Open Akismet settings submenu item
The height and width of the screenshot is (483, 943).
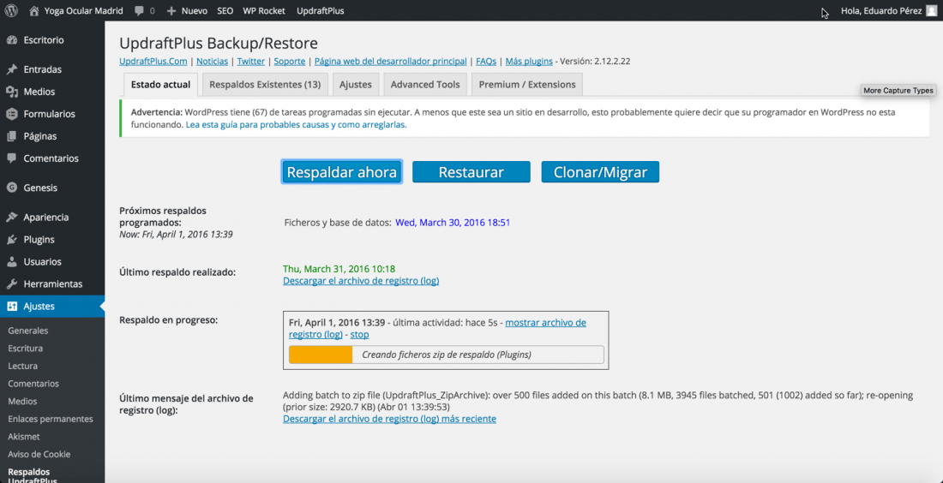24,436
